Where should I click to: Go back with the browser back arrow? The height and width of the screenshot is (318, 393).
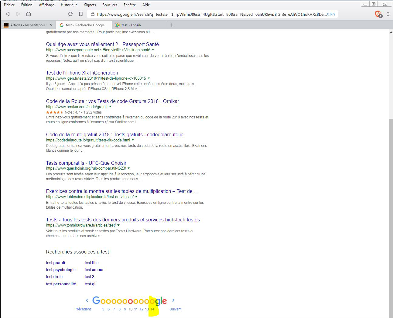pyautogui.click(x=8, y=14)
